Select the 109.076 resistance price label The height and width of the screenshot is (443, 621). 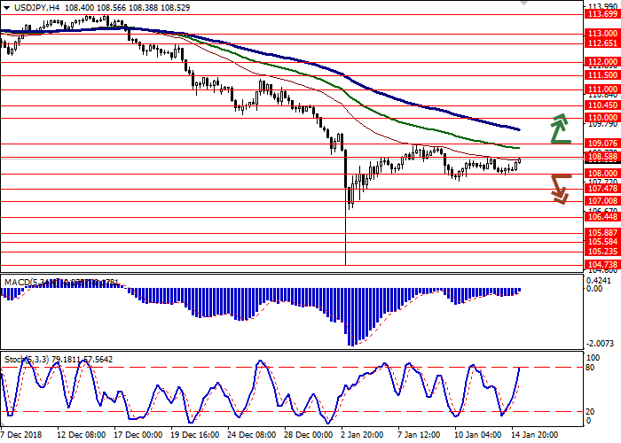tap(601, 144)
